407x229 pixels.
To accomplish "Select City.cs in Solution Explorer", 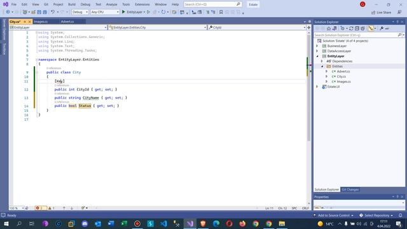I will click(341, 76).
